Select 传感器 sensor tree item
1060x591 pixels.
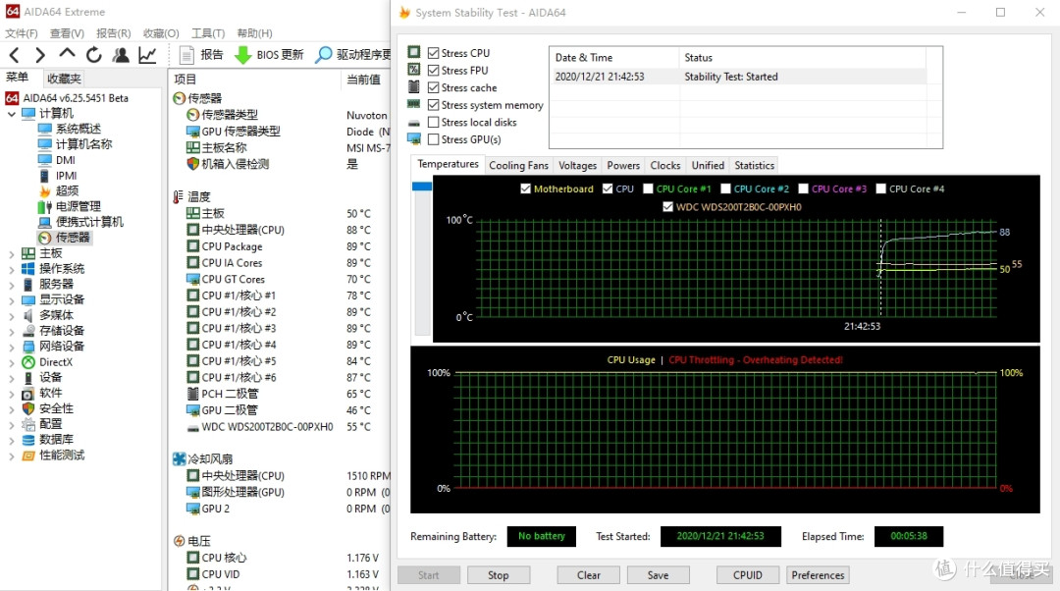coord(73,238)
